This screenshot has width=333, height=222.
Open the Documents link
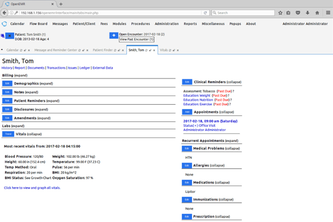pyautogui.click(x=36, y=68)
